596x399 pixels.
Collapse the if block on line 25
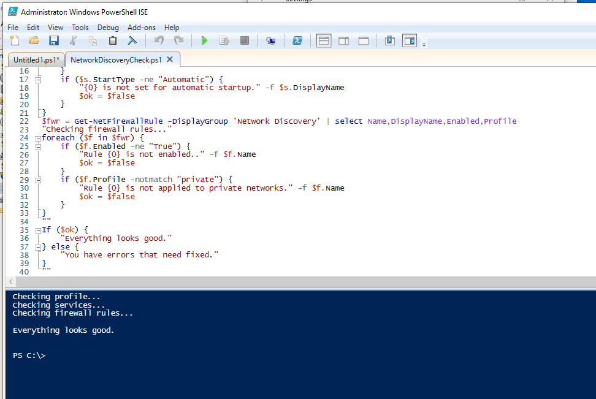pyautogui.click(x=38, y=146)
